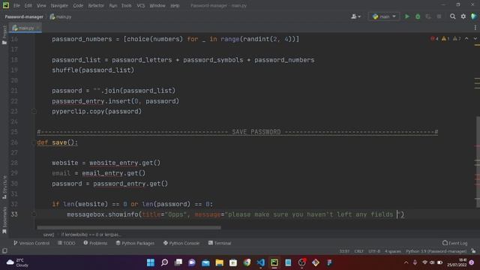Open the Bookmarks tool window sidebar tab
This screenshot has width=480, height=270.
[4, 220]
